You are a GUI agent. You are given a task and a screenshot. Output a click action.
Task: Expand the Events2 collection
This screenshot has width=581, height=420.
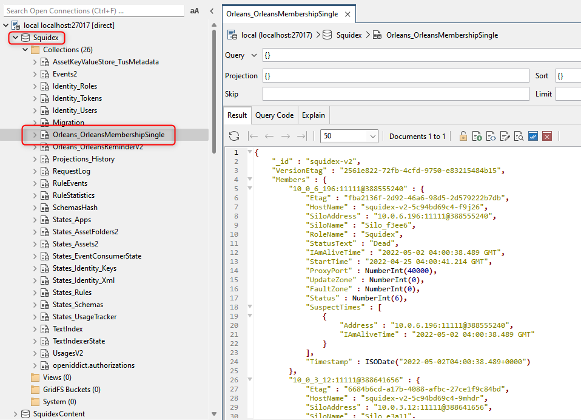pos(35,74)
